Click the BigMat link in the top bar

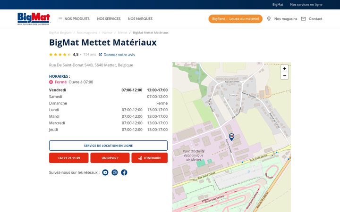(278, 5)
